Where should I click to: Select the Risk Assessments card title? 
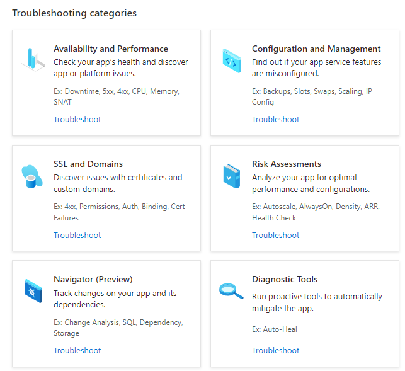pyautogui.click(x=287, y=164)
